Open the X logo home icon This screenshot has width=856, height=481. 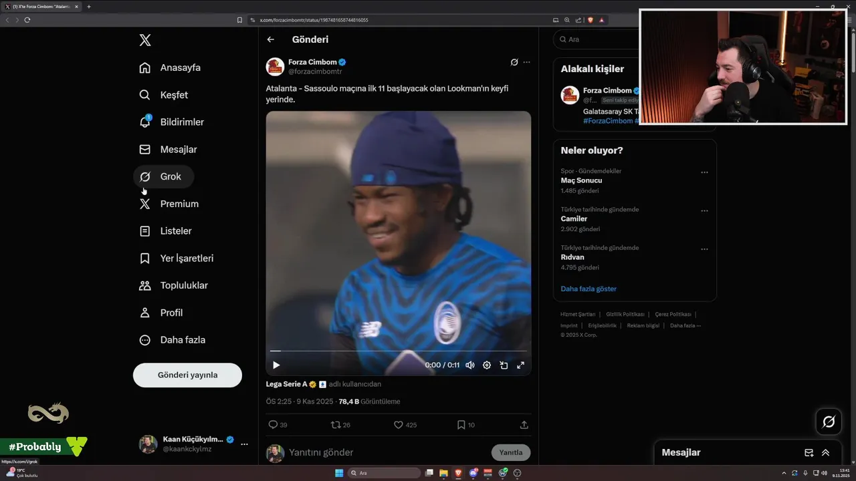(x=145, y=40)
